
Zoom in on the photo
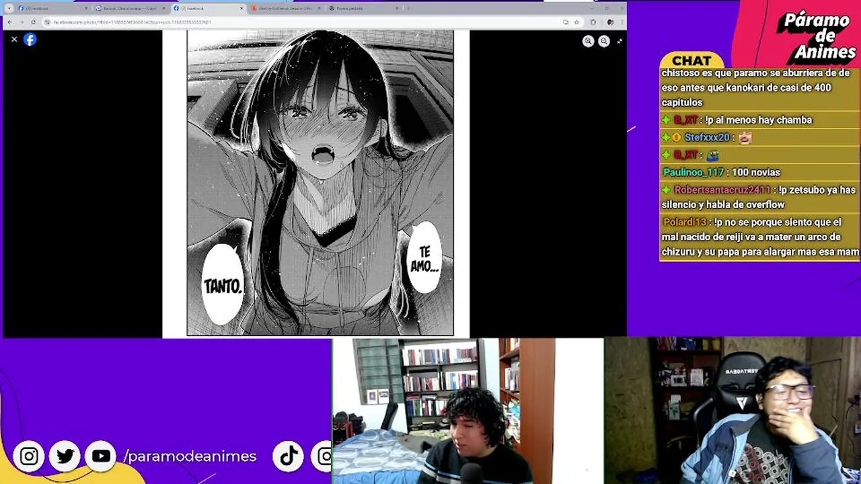click(x=588, y=41)
